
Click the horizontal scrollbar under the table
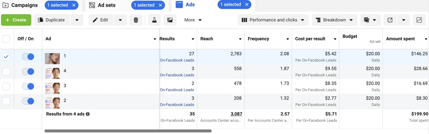(128, 131)
